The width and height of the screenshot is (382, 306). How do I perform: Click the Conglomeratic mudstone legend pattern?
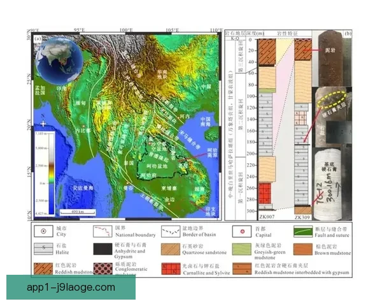tap(103, 268)
